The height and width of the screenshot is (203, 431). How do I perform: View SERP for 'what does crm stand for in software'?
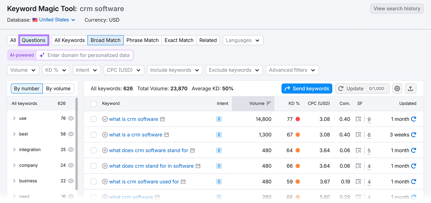358,166
